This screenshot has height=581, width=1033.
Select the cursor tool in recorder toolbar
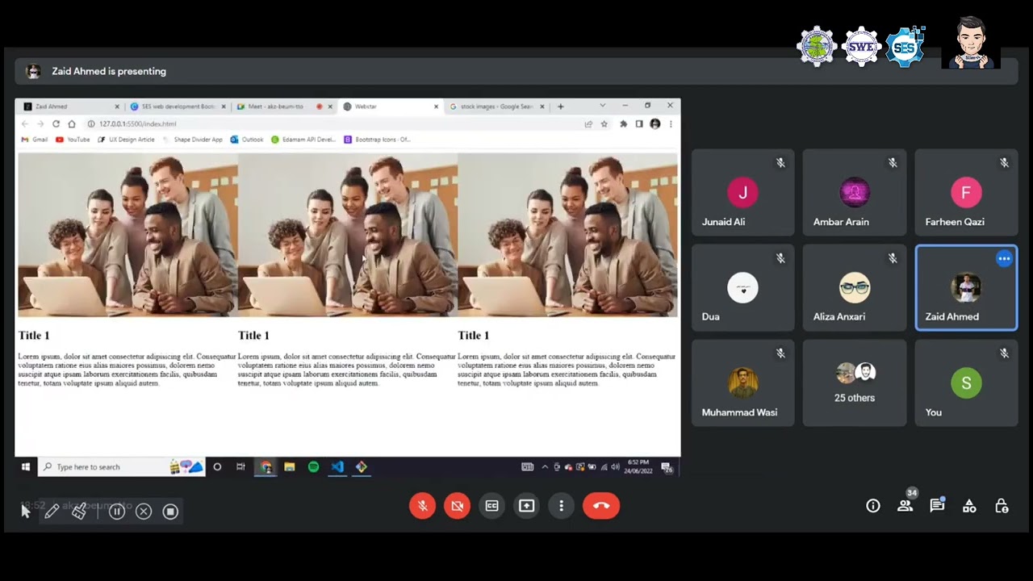point(25,511)
